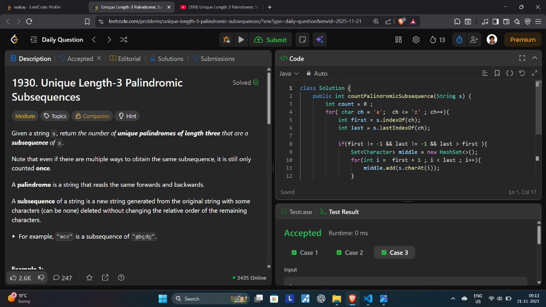546x307 pixels.
Task: Click the Solved status indicator
Action: tap(246, 82)
